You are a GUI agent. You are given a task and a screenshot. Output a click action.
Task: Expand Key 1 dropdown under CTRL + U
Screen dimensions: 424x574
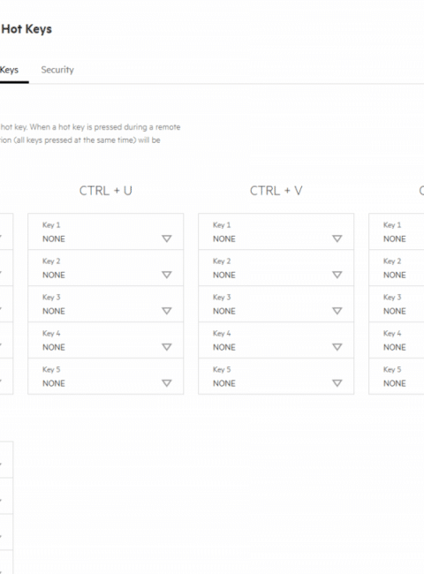click(x=106, y=231)
